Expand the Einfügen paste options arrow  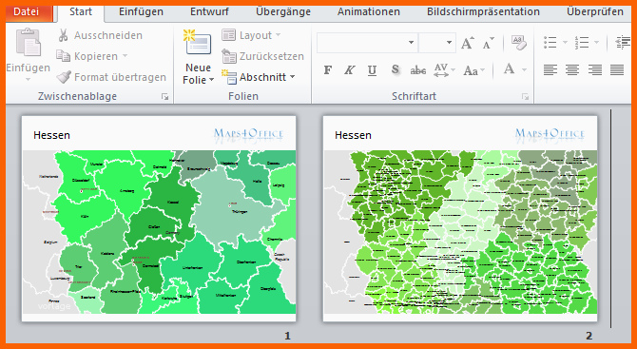tap(28, 79)
